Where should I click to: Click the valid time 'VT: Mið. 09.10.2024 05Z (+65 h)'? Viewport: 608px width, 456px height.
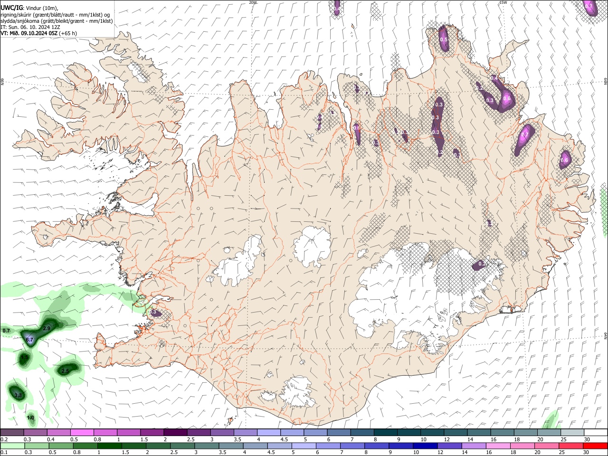(38, 33)
